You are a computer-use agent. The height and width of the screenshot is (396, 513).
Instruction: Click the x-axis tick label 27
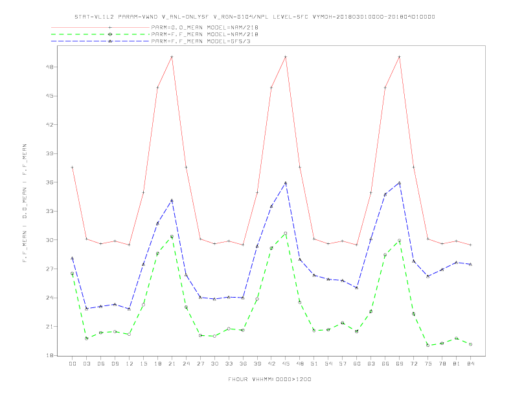200,364
